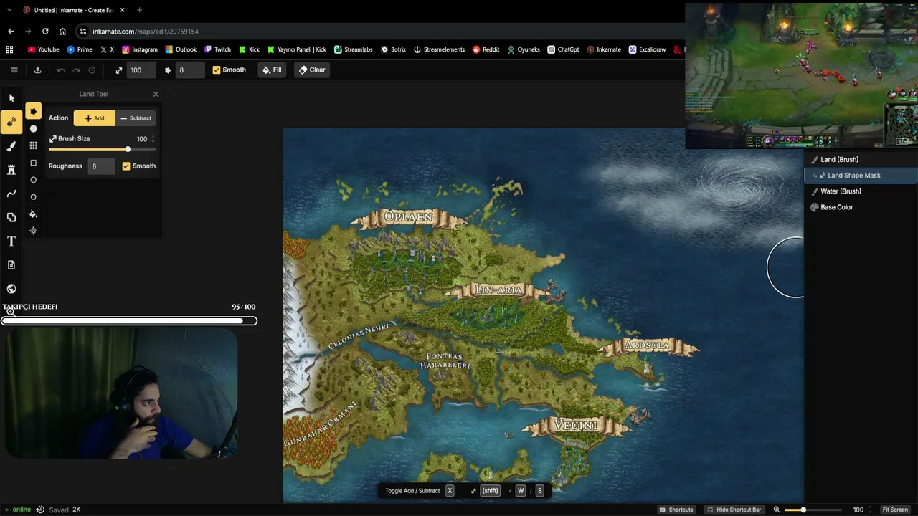Toggle Smooth checkbox in Land Tool panel
Viewport: 918px width, 516px height.
click(126, 166)
